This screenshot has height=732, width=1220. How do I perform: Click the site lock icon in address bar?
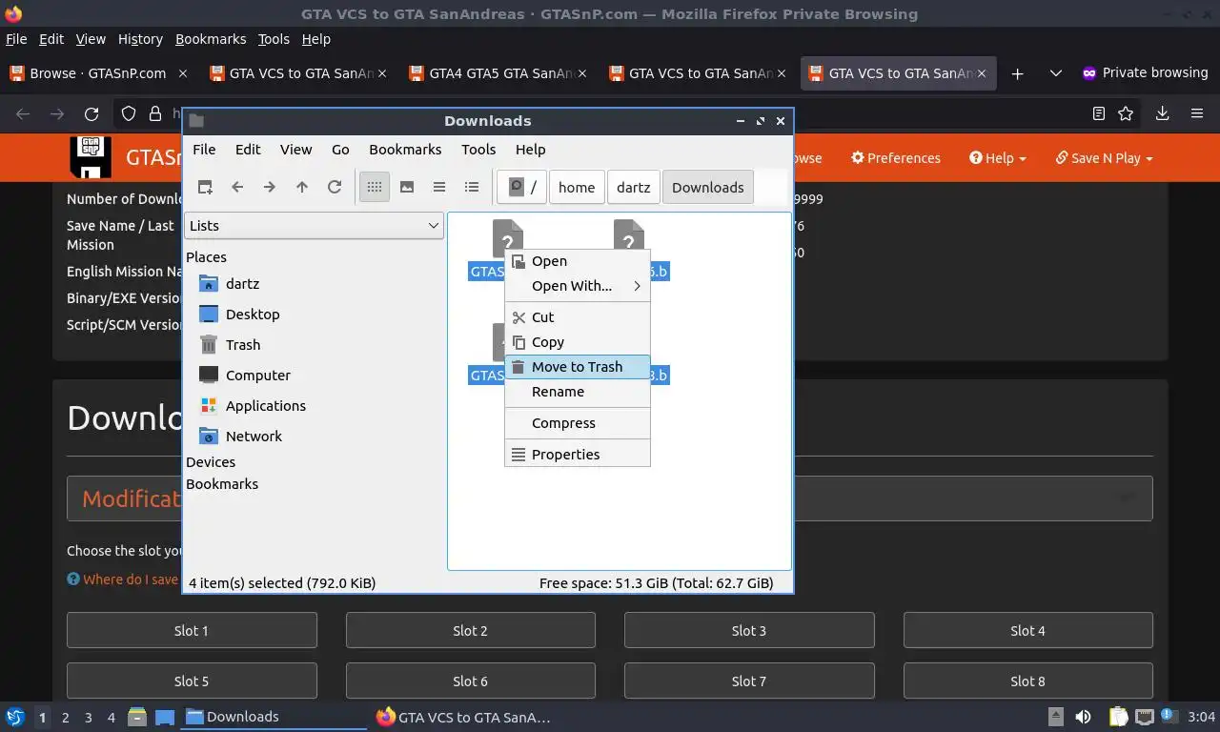click(155, 114)
